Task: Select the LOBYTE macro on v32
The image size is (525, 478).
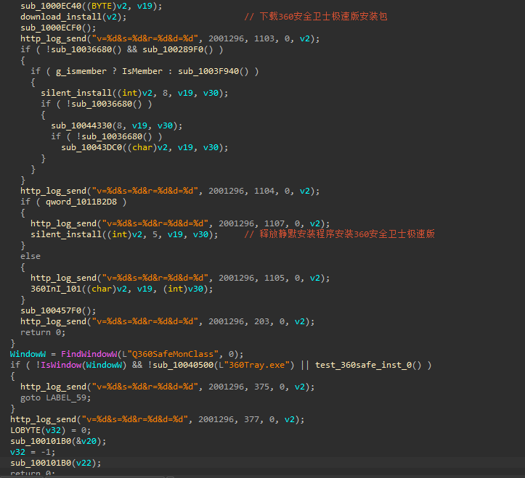Action: pos(25,430)
